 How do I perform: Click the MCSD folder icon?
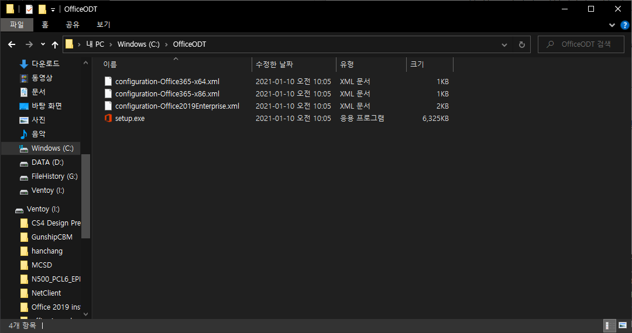pos(24,265)
